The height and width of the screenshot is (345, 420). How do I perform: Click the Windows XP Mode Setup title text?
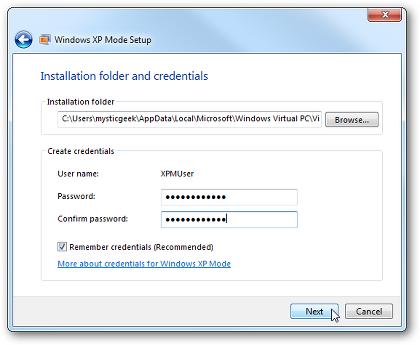103,40
